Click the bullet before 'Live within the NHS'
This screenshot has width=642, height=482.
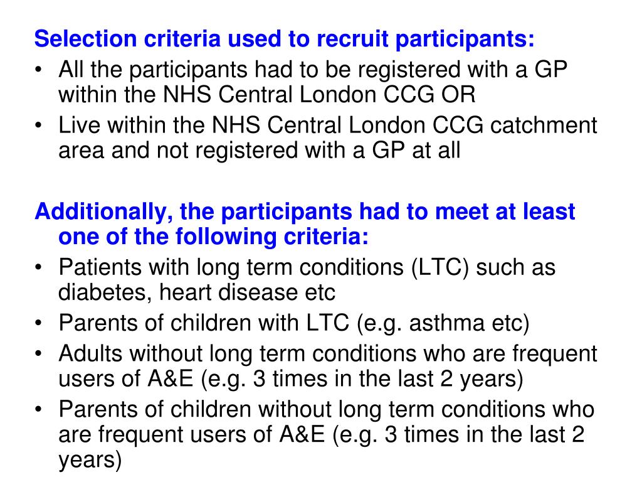[x=38, y=125]
